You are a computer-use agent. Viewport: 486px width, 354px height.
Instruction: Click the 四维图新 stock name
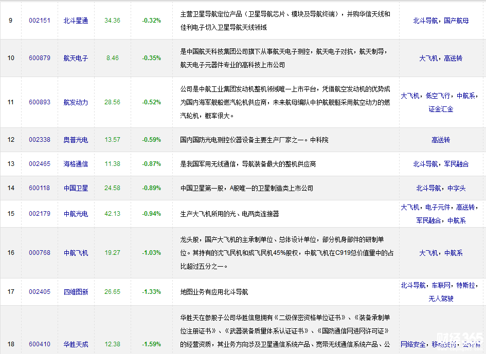[76, 292]
